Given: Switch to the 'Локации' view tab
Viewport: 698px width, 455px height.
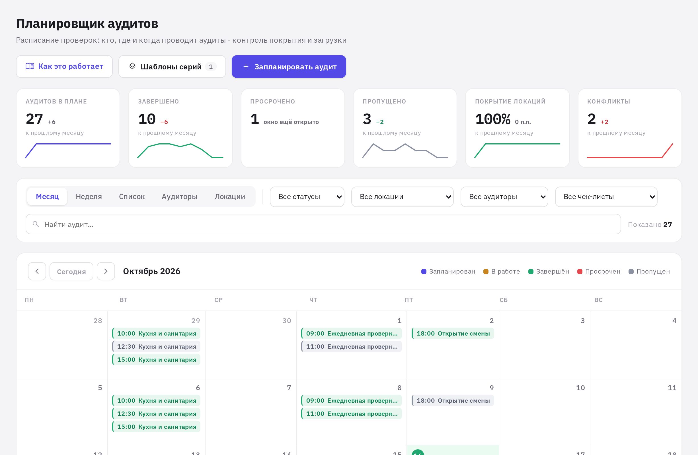Looking at the screenshot, I should coord(230,197).
